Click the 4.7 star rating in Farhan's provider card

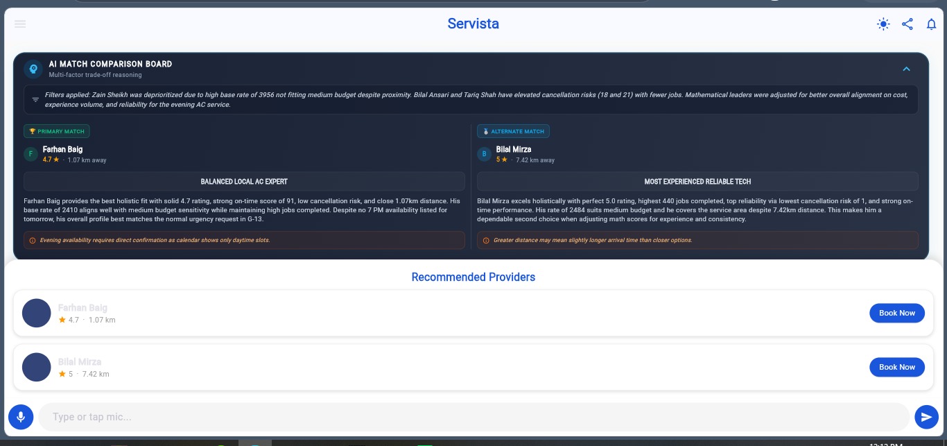tap(69, 320)
